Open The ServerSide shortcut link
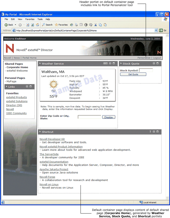This screenshot has height=218, width=170. 49,154
